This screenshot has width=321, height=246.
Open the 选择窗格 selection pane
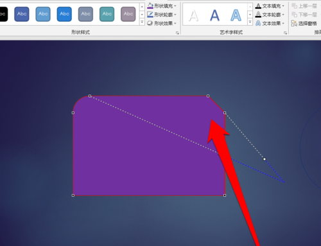tap(304, 23)
